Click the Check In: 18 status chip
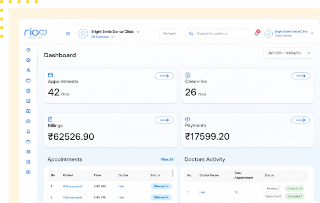The width and height of the screenshot is (320, 203). tap(295, 188)
